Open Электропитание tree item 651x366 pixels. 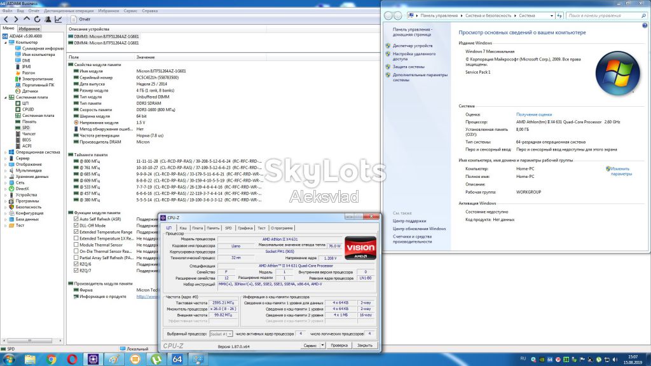38,79
